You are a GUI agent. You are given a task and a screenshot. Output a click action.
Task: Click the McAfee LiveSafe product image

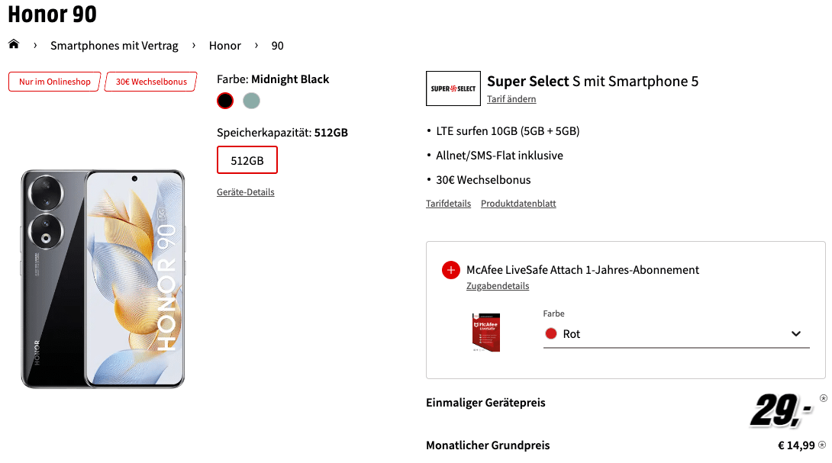pos(486,332)
